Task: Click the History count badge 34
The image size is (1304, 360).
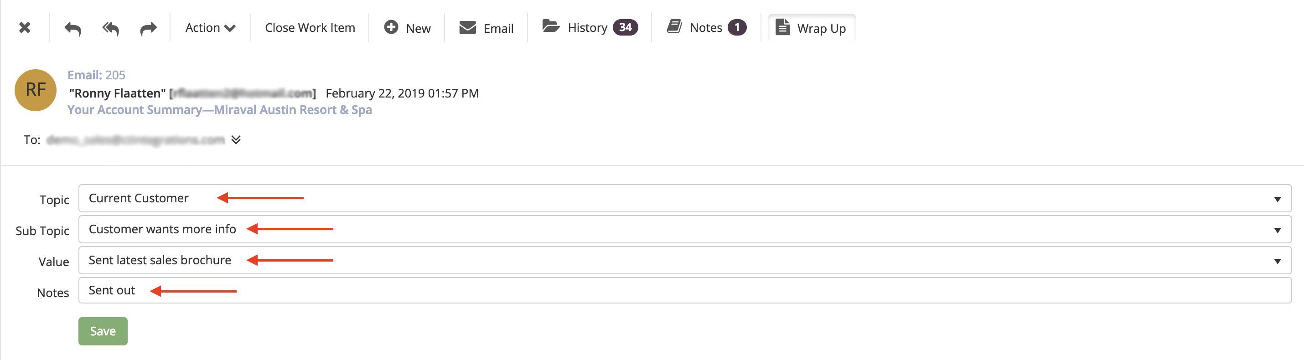Action: tap(625, 27)
